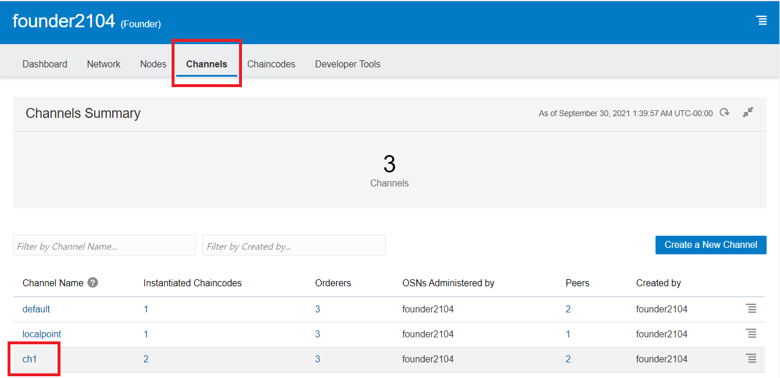This screenshot has width=780, height=378.
Task: View instantiated chaincodes count for ch1
Action: [x=146, y=359]
